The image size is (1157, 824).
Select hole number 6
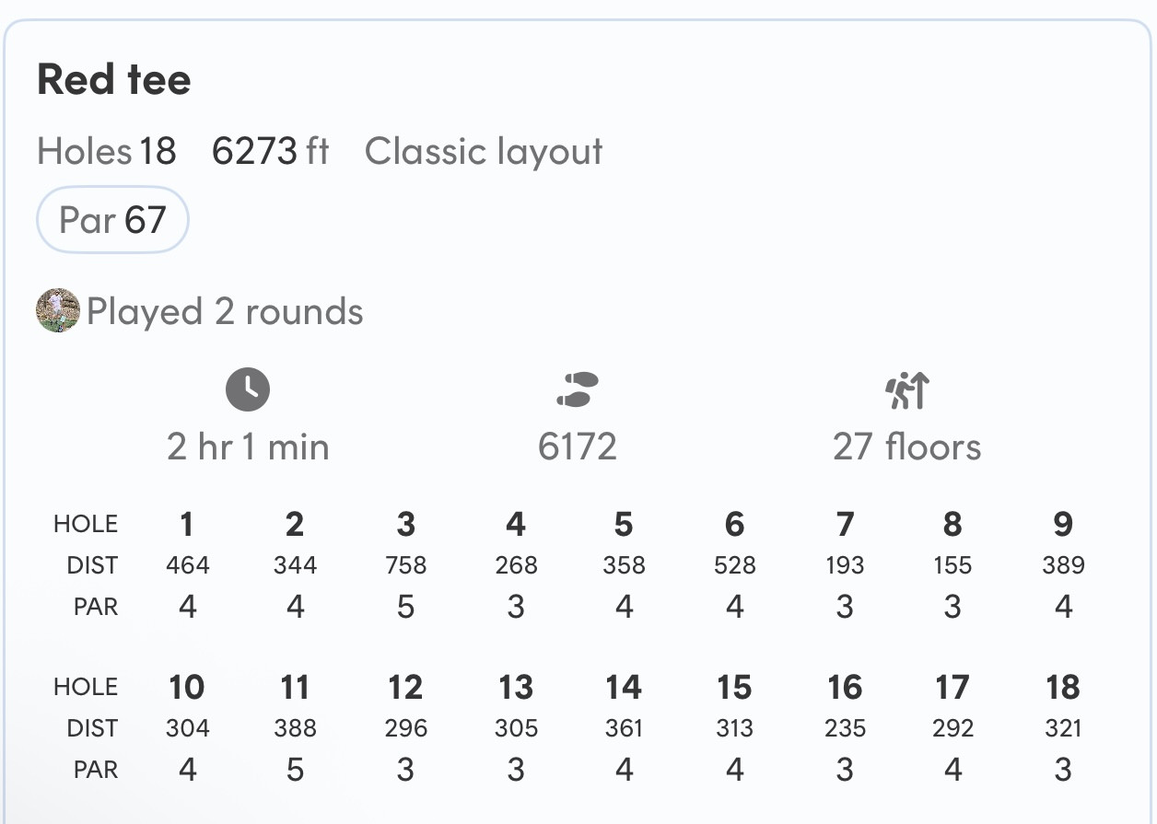(734, 524)
